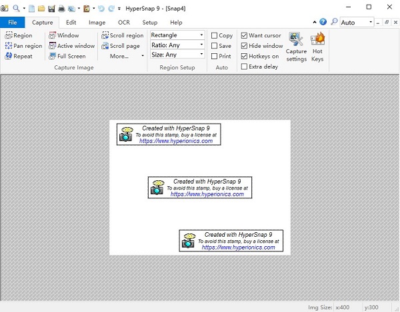Open the Size: Any dropdown
Image resolution: width=400 pixels, height=312 pixels.
[x=177, y=55]
